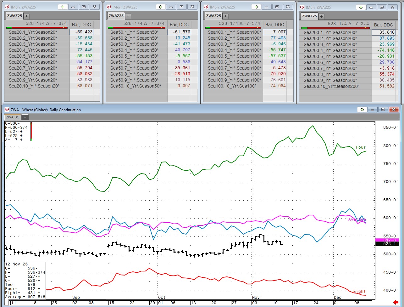404x307 pixels.
Task: Select the ZWAZ25 tab in the Season100 window
Action: tap(213, 16)
